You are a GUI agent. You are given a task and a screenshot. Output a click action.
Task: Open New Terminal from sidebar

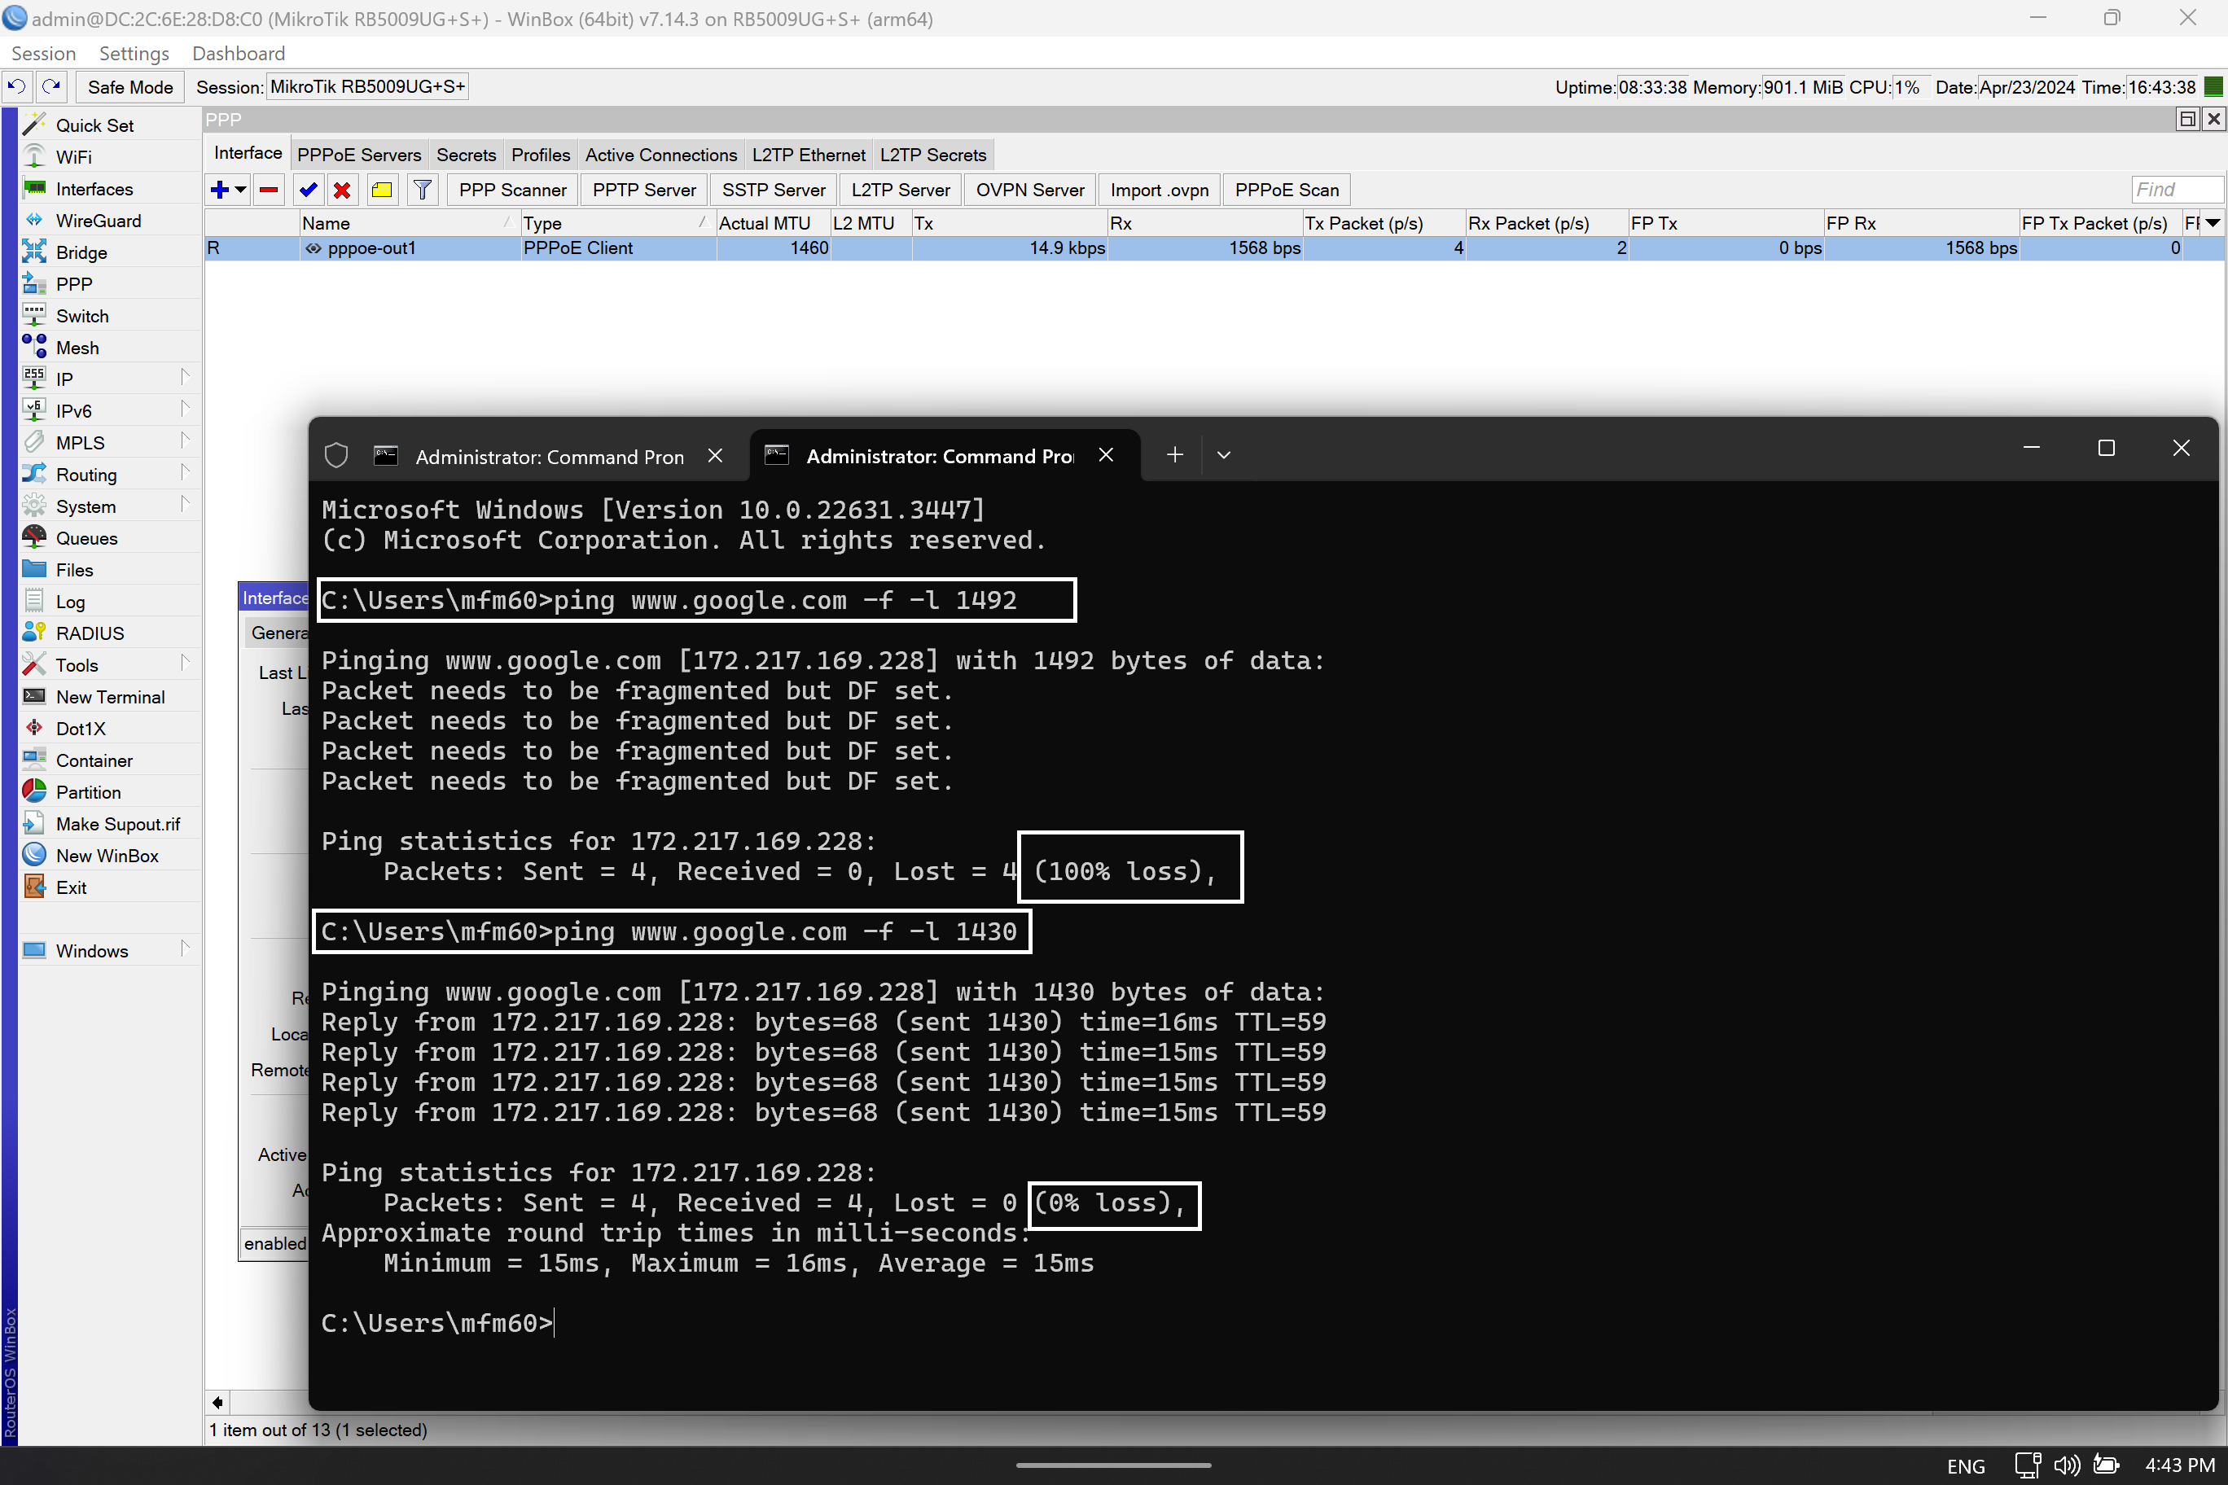point(110,696)
